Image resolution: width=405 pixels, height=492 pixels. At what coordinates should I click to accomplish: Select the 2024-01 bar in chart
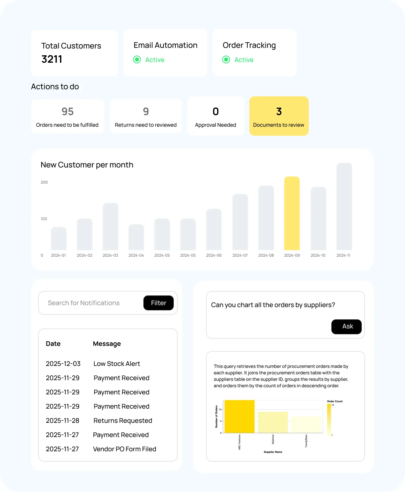coord(59,239)
